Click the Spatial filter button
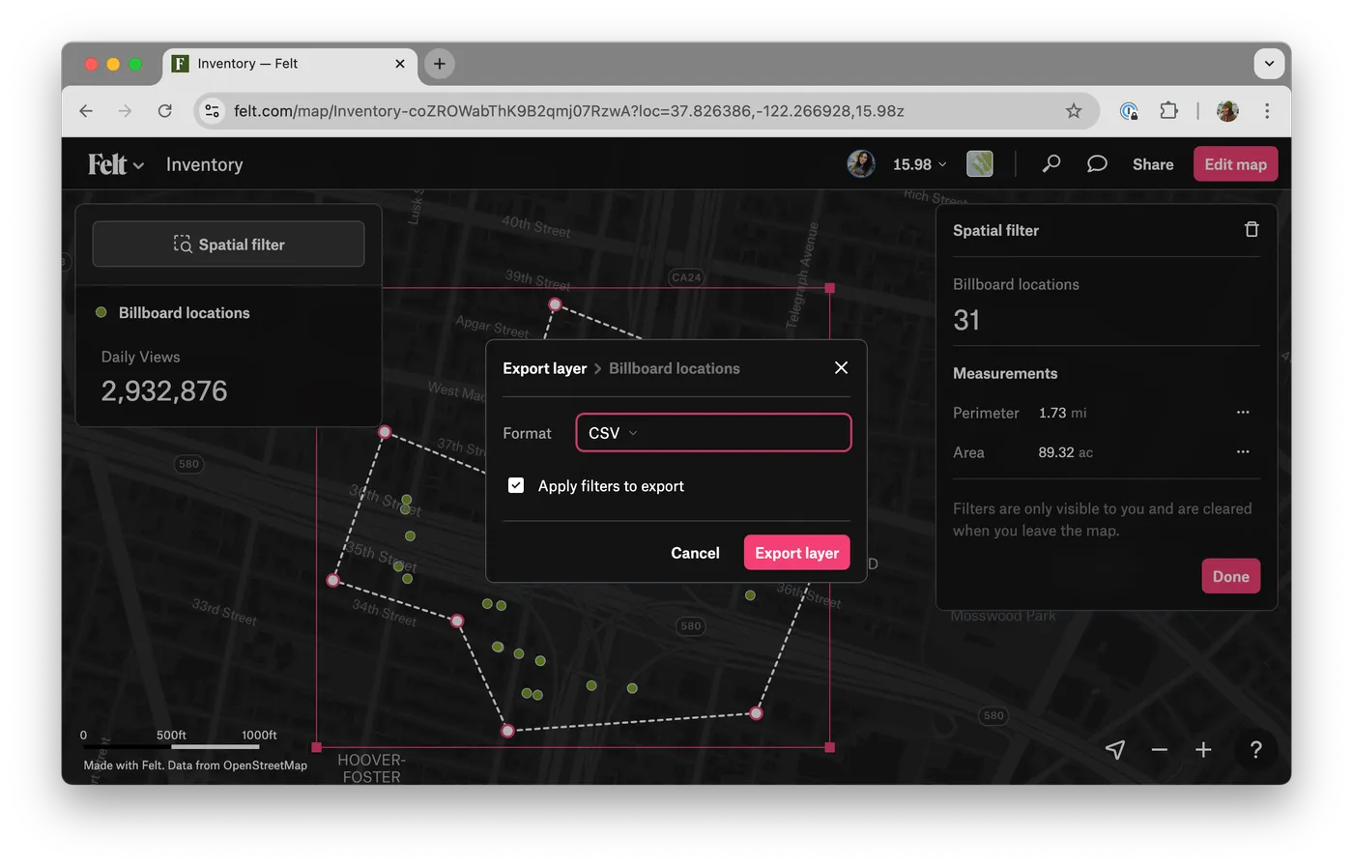This screenshot has width=1353, height=866. [x=228, y=245]
